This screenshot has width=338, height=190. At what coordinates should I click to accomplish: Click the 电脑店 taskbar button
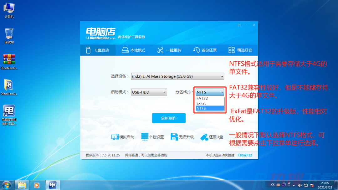coord(53,185)
